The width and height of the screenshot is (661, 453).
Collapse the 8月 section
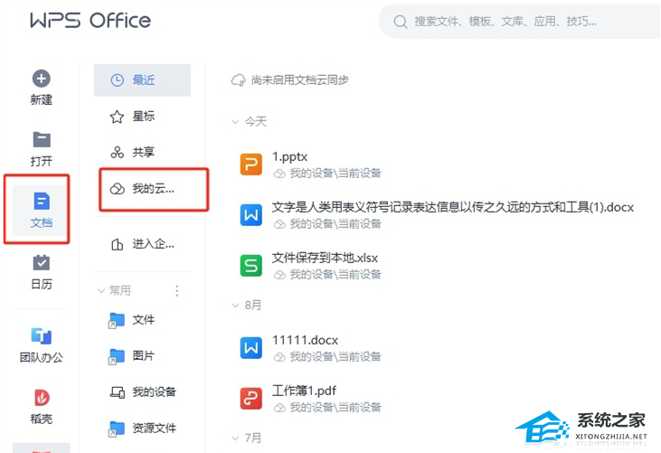coord(235,305)
